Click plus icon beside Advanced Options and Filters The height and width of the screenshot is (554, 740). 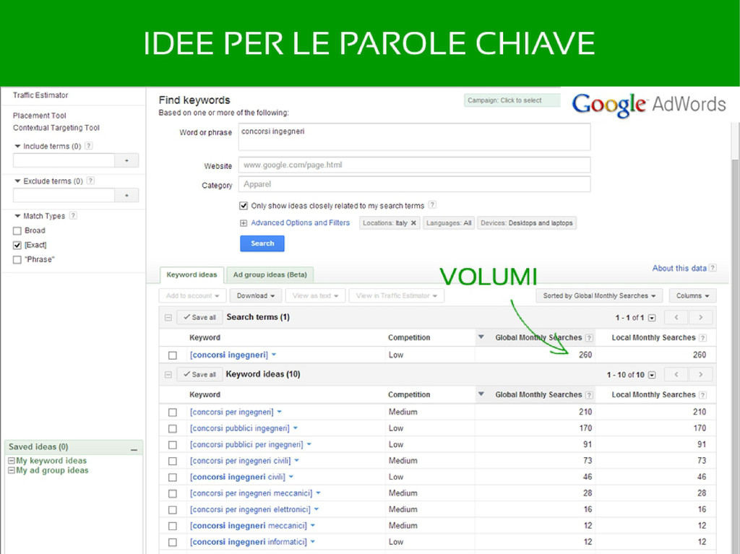(244, 223)
